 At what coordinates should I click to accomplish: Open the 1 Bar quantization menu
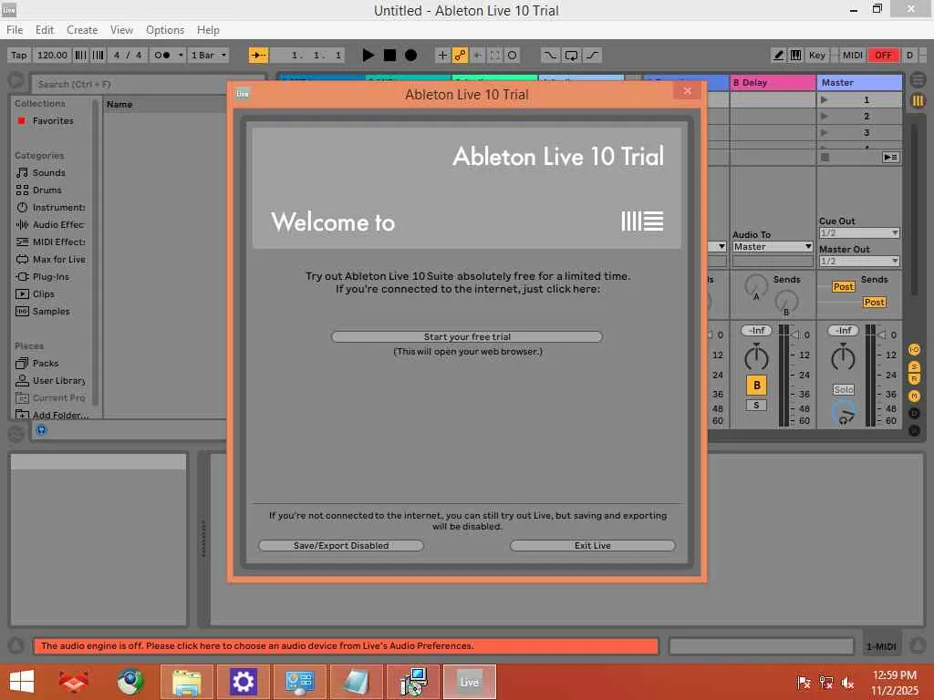[x=209, y=56]
